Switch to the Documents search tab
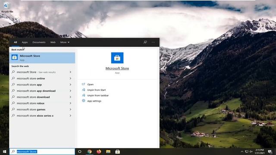This screenshot has width=276, height=155. tap(39, 42)
